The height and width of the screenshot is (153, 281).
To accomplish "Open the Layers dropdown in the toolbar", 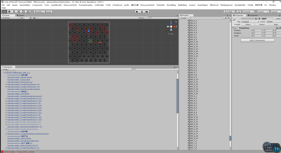I will [x=263, y=12].
